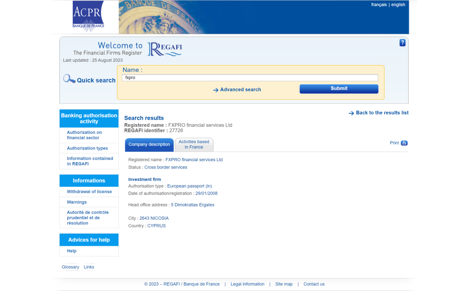
Task: Click the Contact us footer link
Action: click(314, 284)
